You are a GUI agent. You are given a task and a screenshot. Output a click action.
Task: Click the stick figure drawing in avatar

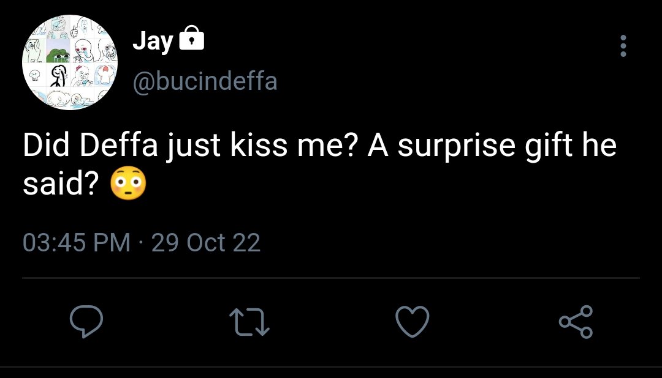(58, 76)
